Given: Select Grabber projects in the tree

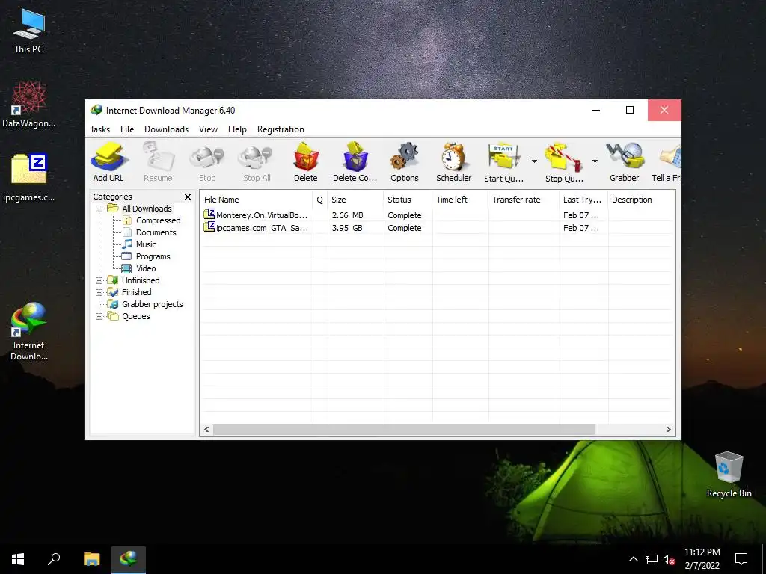Looking at the screenshot, I should pos(152,305).
